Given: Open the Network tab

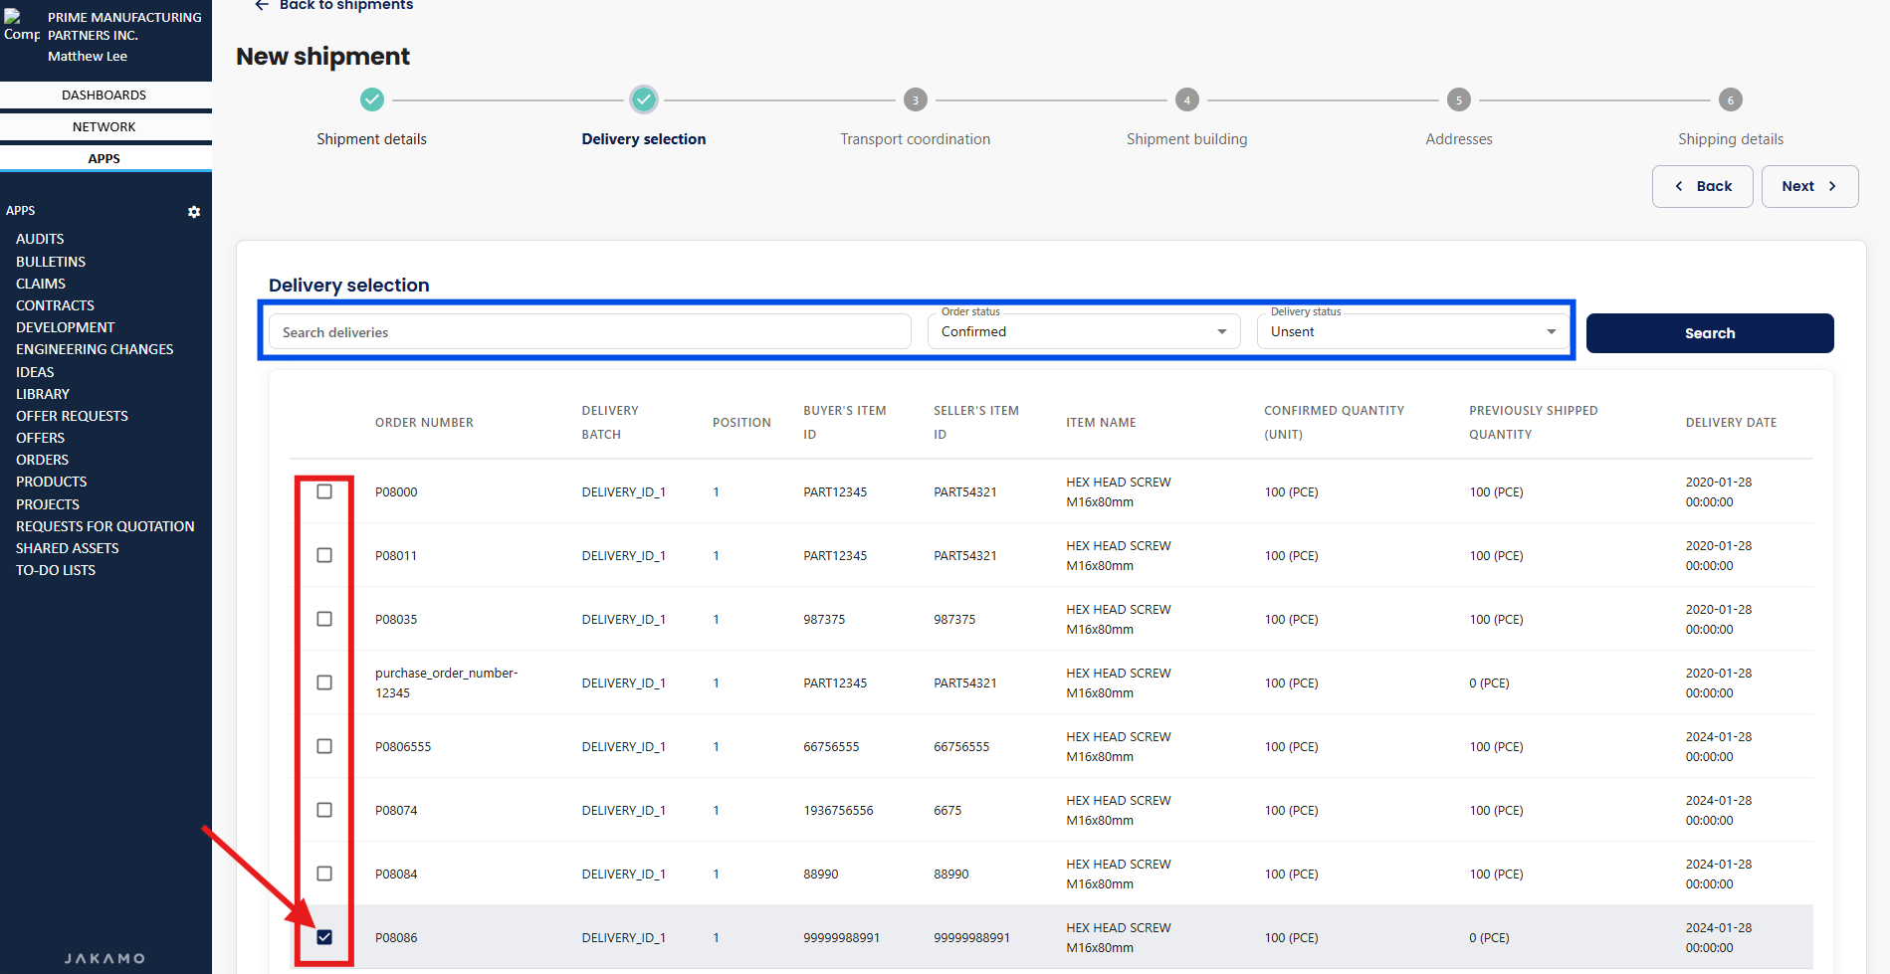Looking at the screenshot, I should click(105, 127).
